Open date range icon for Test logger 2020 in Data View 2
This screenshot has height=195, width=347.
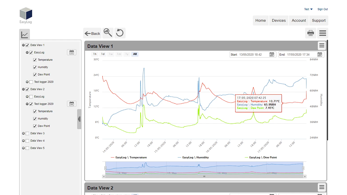click(72, 104)
